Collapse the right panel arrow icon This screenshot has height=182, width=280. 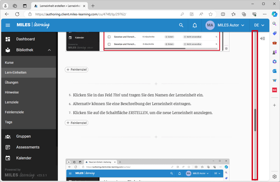tap(263, 38)
